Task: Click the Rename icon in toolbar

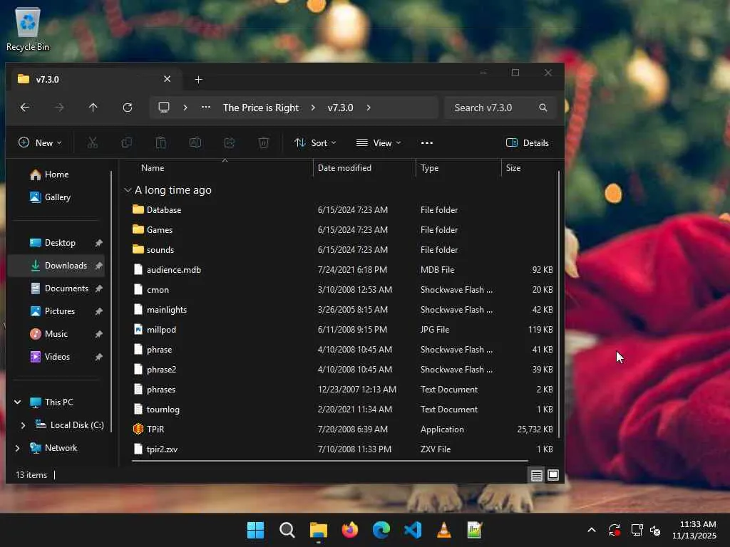Action: coord(195,142)
